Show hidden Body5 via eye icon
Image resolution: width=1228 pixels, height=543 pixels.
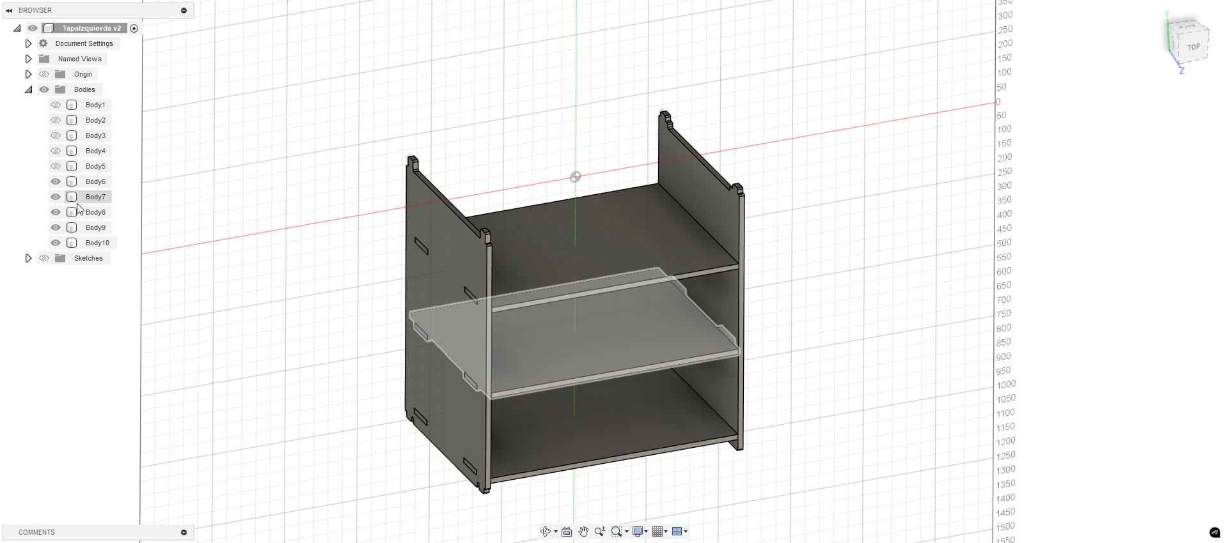[x=56, y=166]
